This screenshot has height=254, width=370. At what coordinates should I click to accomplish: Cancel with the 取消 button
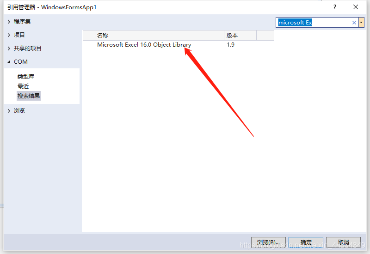tap(343, 242)
